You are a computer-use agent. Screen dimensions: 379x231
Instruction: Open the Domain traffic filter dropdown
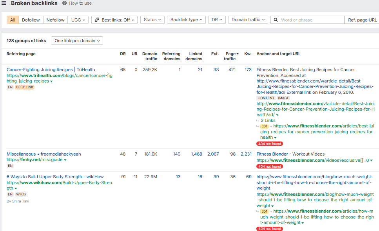click(248, 20)
